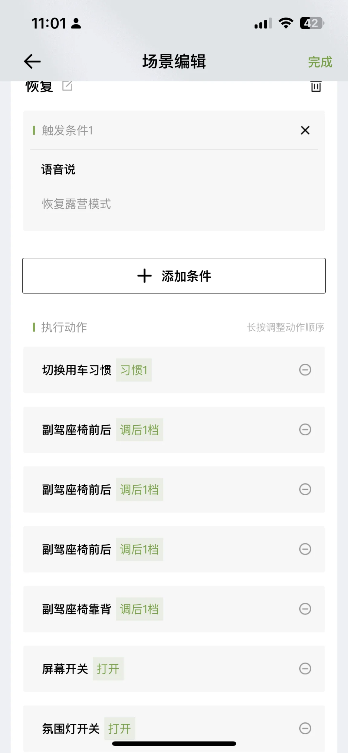
Task: Remove the 切换用车习惯 action
Action: click(305, 370)
